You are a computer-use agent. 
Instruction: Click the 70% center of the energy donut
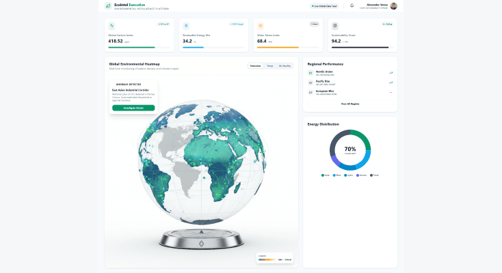pyautogui.click(x=350, y=149)
